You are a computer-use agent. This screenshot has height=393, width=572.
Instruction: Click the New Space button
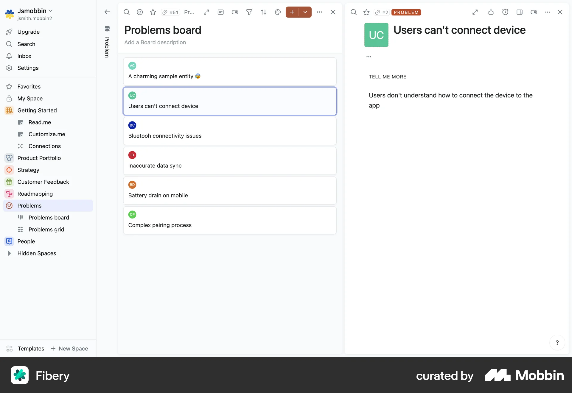(69, 349)
